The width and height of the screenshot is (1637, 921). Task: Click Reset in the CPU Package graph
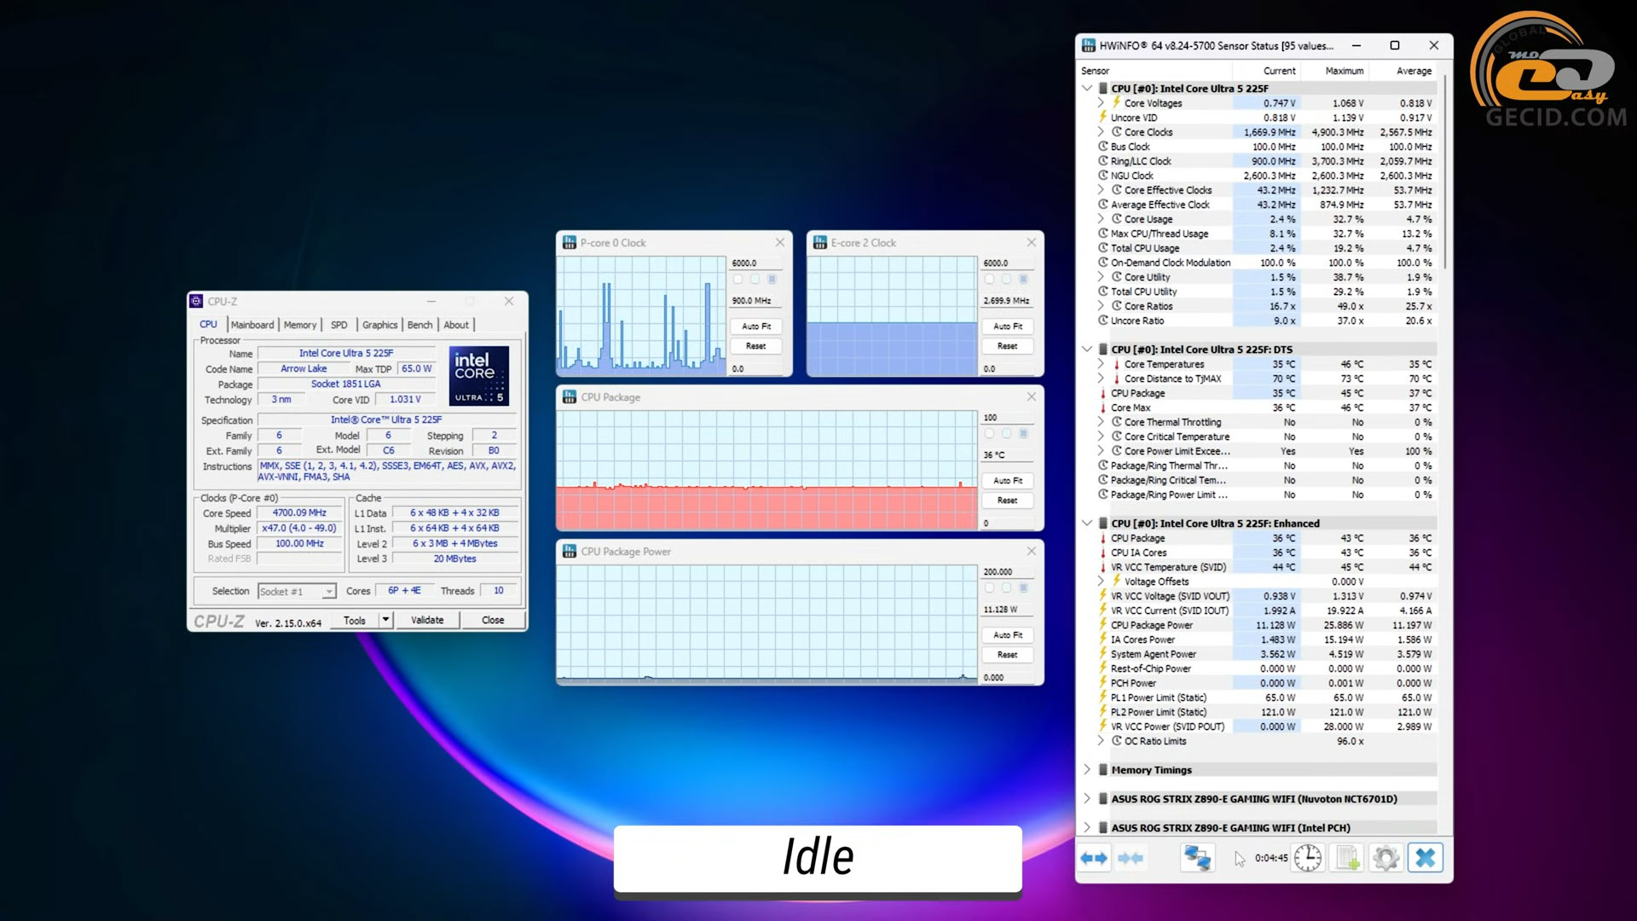[x=1007, y=501]
